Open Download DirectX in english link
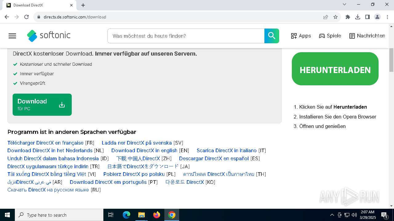394x221 pixels. click(x=144, y=150)
